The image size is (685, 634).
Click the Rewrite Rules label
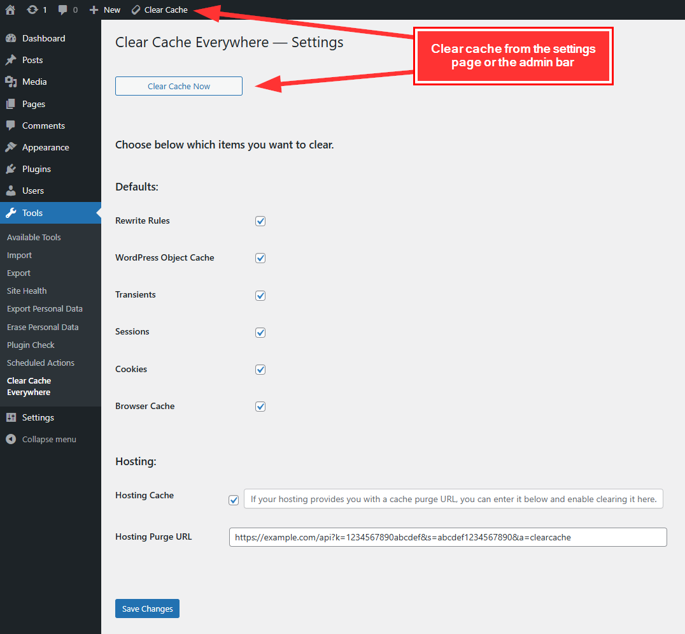tap(143, 221)
